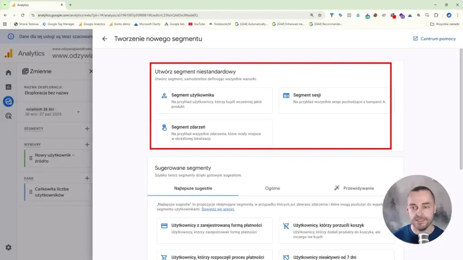Add a dimension with WYMIARY plus
Viewport: 463px width, 260px height.
pyautogui.click(x=87, y=144)
